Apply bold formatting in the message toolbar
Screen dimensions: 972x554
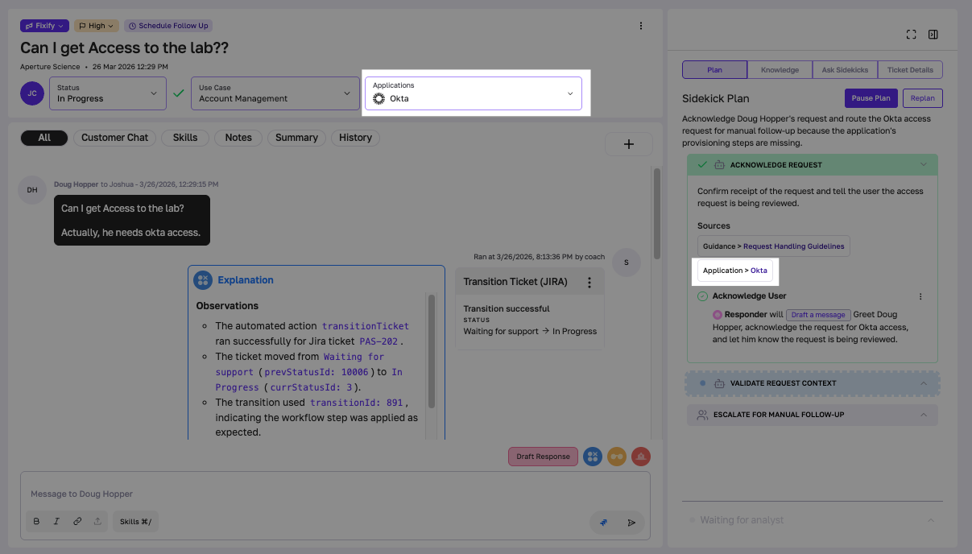click(35, 521)
